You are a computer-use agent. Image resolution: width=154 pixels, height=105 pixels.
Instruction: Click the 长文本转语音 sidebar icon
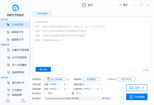click(x=9, y=57)
